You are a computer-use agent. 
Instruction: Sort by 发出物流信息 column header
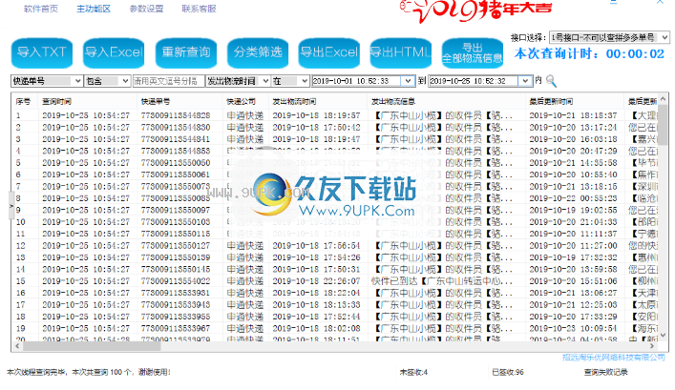[393, 101]
